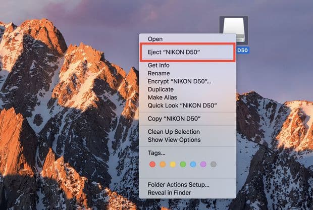This screenshot has height=210, width=313.
Task: Apply the red tag color dot
Action: pos(153,165)
